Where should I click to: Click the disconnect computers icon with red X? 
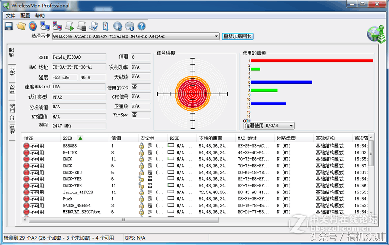click(x=57, y=26)
